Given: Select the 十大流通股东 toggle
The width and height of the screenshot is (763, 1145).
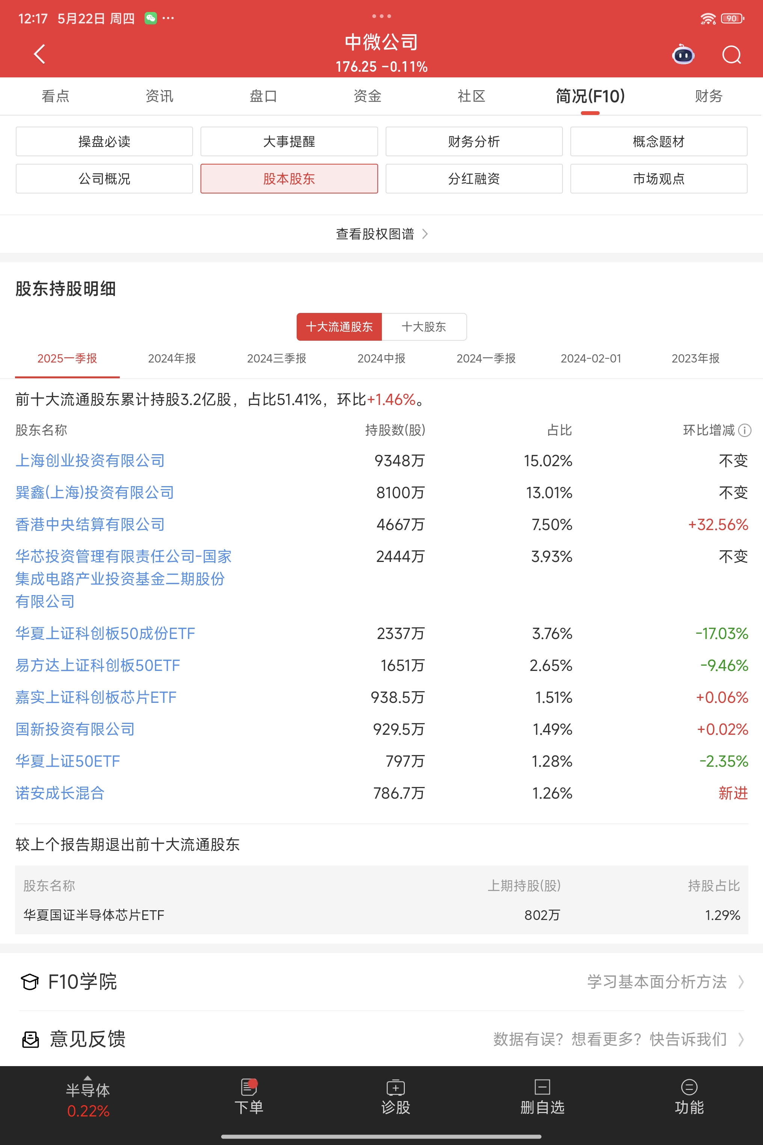Looking at the screenshot, I should click(x=339, y=327).
